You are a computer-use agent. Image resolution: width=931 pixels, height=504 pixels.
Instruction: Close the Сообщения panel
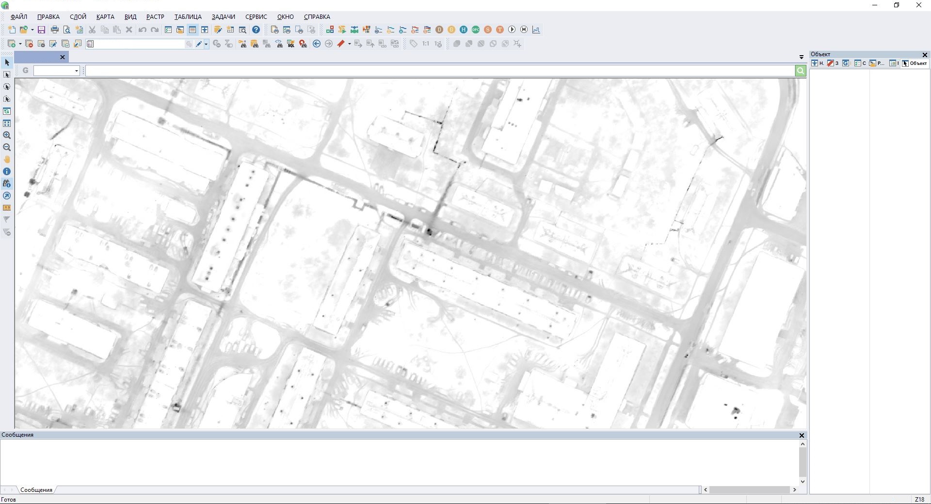(802, 435)
